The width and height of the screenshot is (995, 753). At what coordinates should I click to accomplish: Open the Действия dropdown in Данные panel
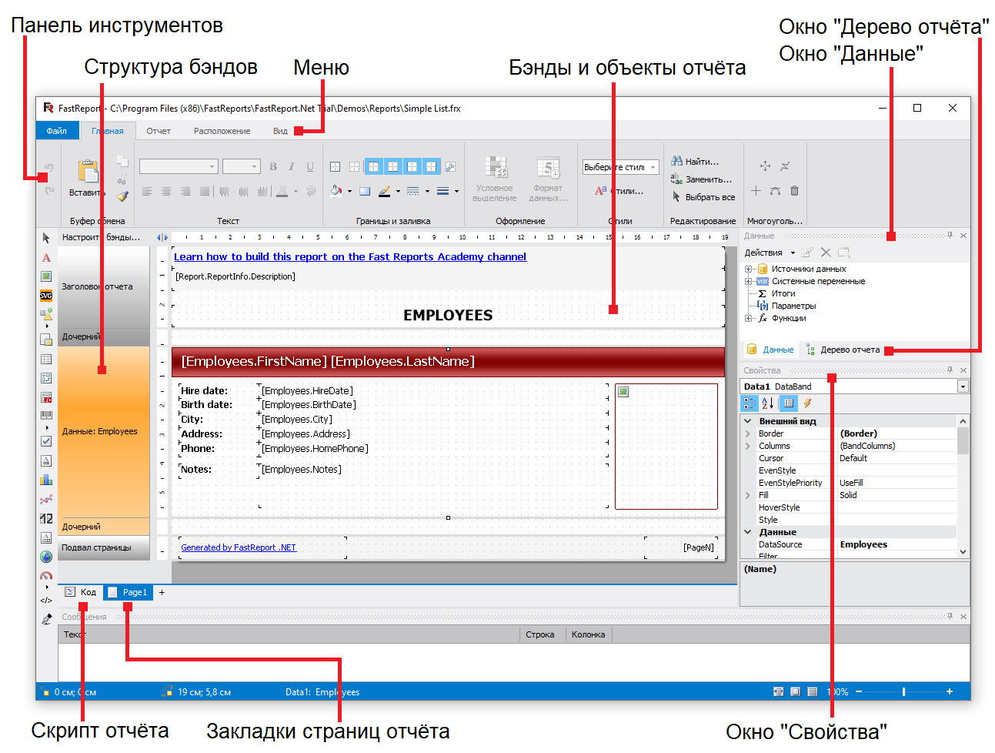pyautogui.click(x=770, y=253)
